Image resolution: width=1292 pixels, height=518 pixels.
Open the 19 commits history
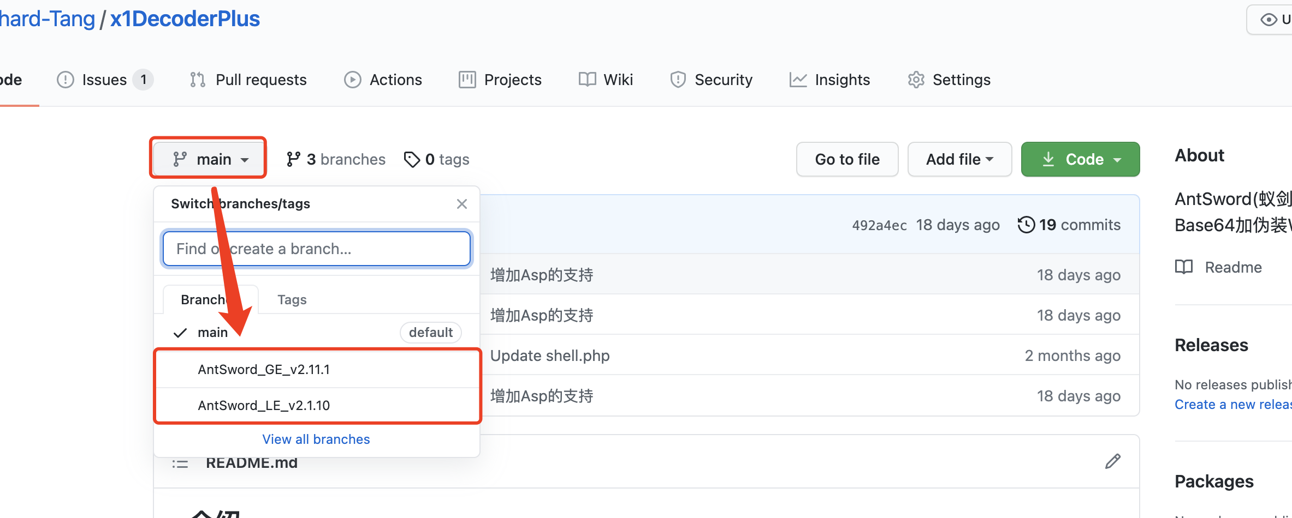click(x=1069, y=225)
